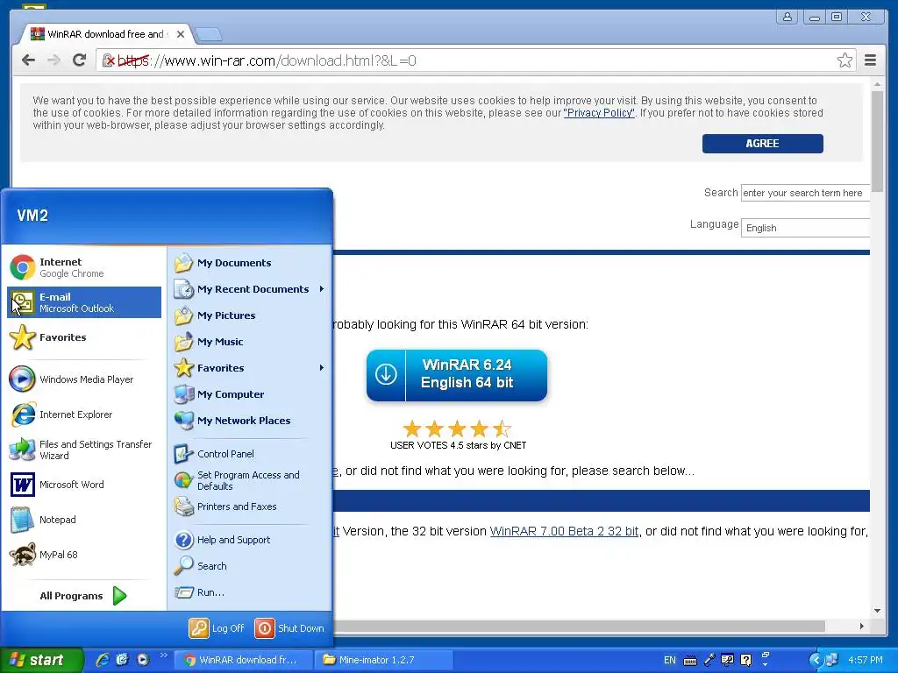Click the scroll down arrow
This screenshot has width=898, height=673.
coord(877,611)
